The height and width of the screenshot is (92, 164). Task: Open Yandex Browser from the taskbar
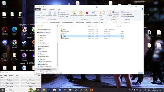click(54, 90)
